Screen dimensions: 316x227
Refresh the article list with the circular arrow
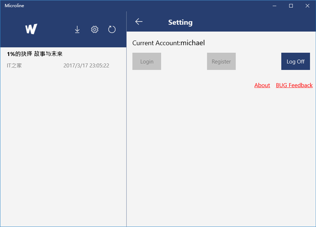[x=112, y=29]
